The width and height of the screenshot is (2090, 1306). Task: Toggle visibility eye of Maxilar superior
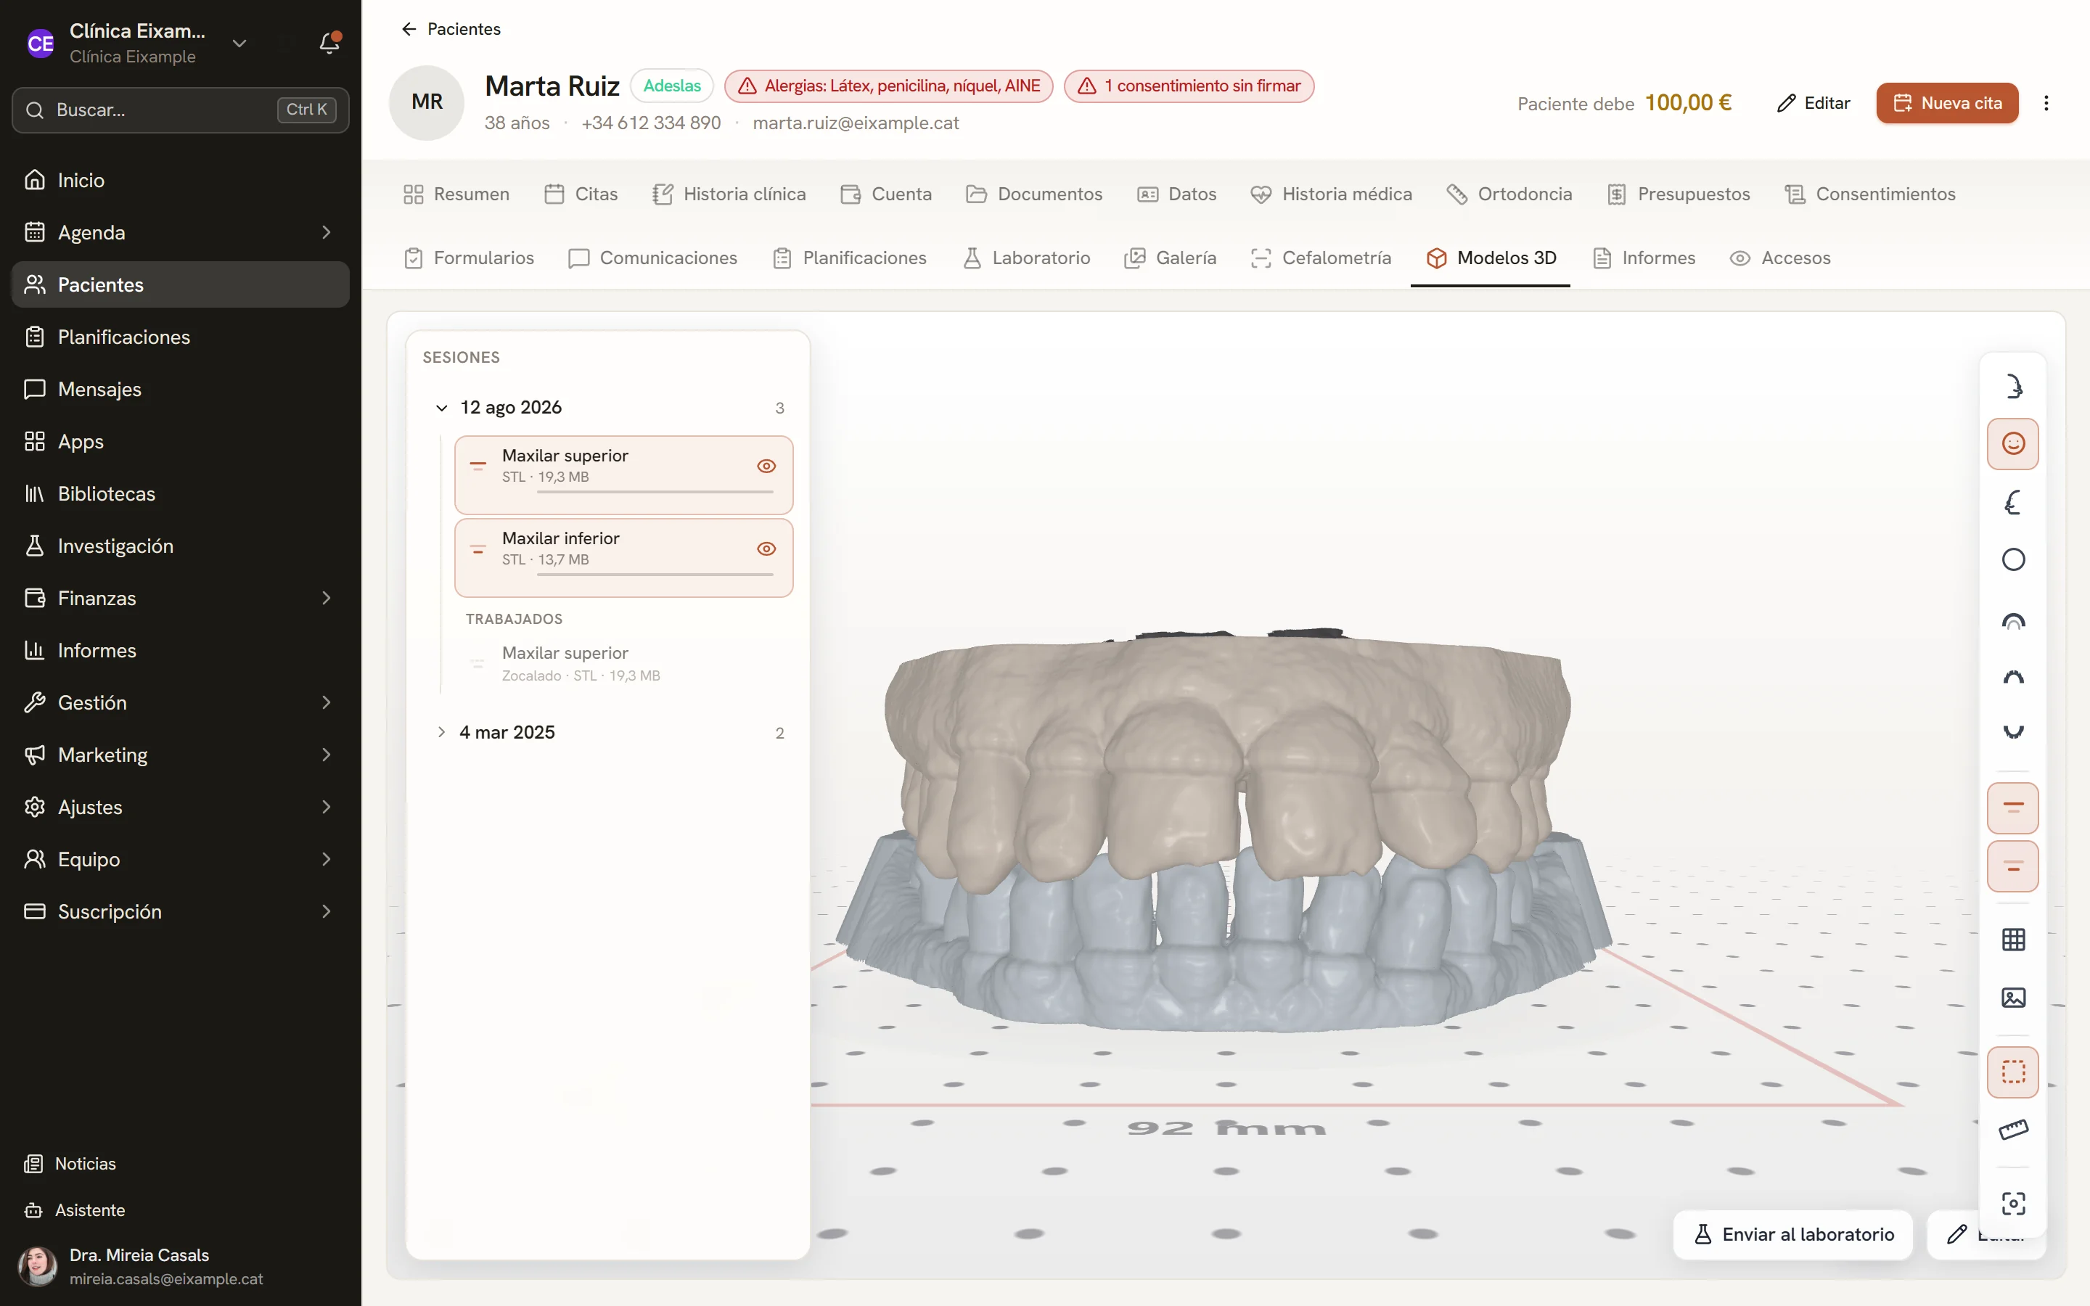click(766, 467)
